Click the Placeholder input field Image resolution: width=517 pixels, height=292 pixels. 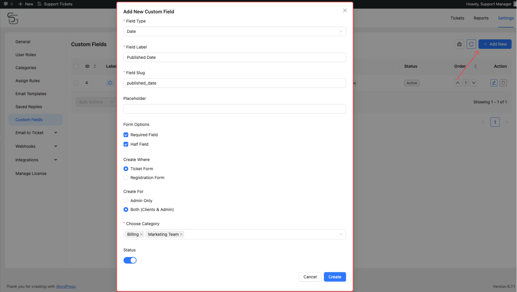pyautogui.click(x=235, y=109)
